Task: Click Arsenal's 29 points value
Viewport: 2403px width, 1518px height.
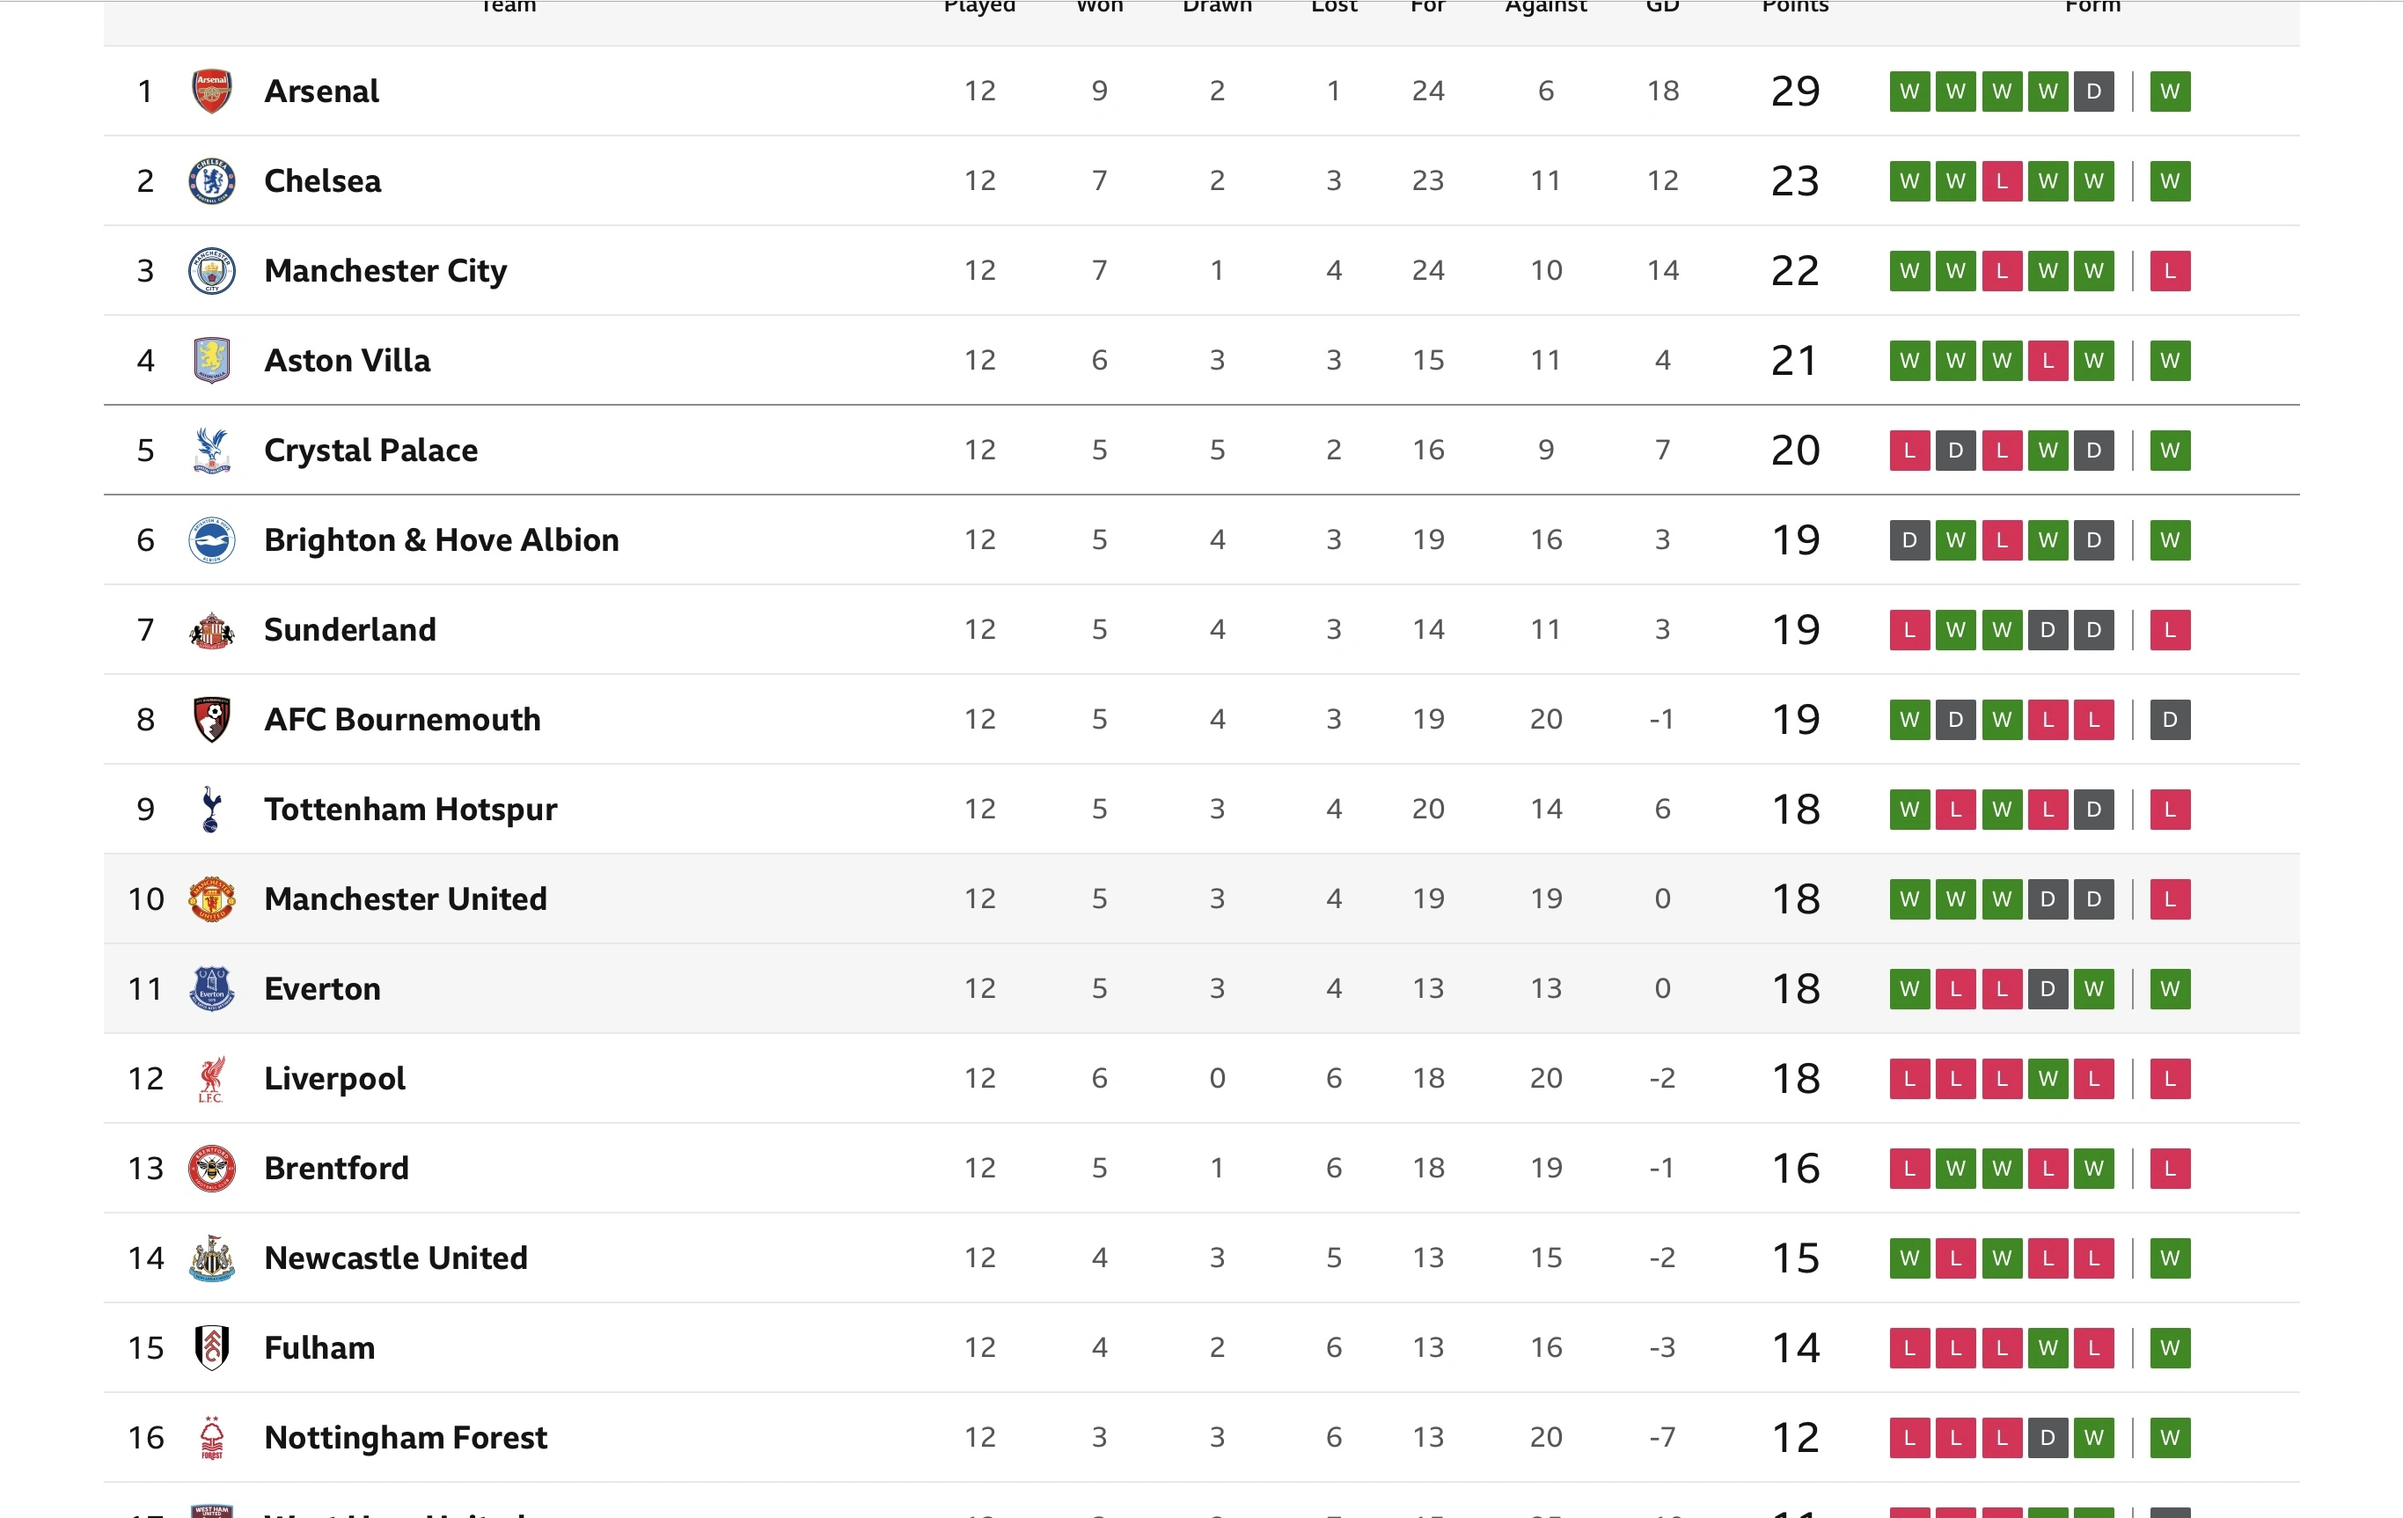Action: pos(1794,92)
